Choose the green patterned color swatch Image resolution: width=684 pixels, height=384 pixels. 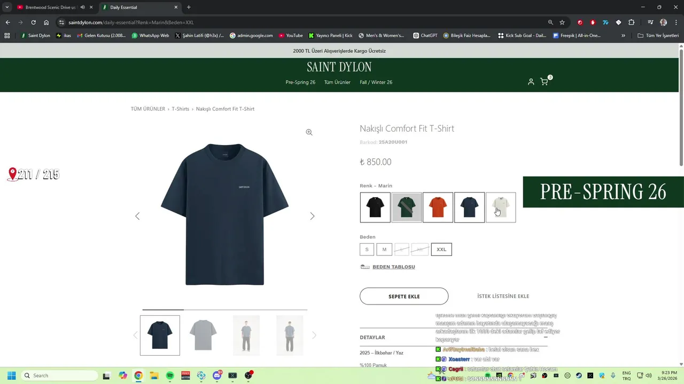coord(407,207)
